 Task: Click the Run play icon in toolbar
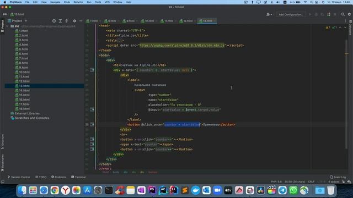tap(310, 14)
